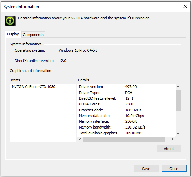Image resolution: width=192 pixels, height=177 pixels.
Task: Select the Display tab
Action: click(13, 34)
